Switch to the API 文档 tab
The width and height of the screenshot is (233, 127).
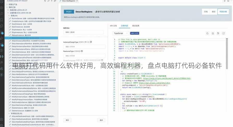click(x=113, y=26)
